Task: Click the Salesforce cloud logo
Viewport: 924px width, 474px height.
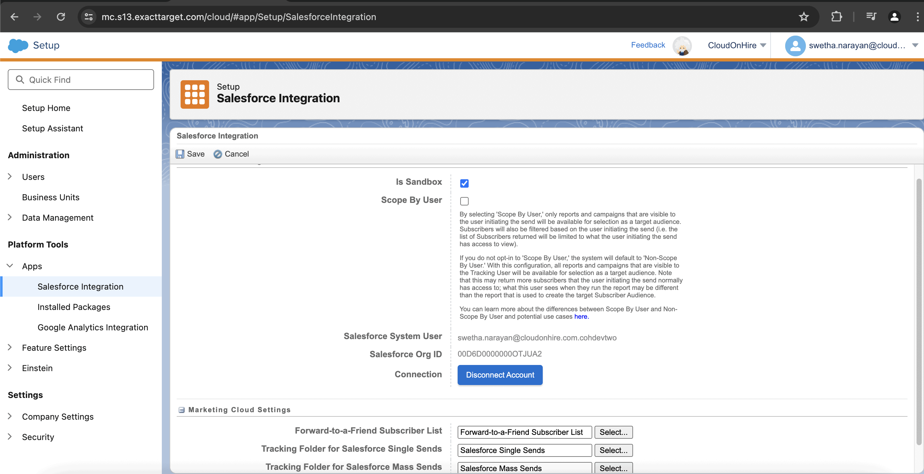Action: tap(18, 46)
